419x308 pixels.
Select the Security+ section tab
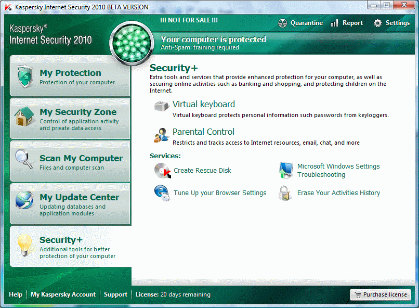[x=71, y=246]
